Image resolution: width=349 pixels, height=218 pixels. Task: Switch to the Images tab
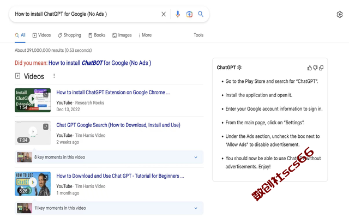click(x=122, y=35)
